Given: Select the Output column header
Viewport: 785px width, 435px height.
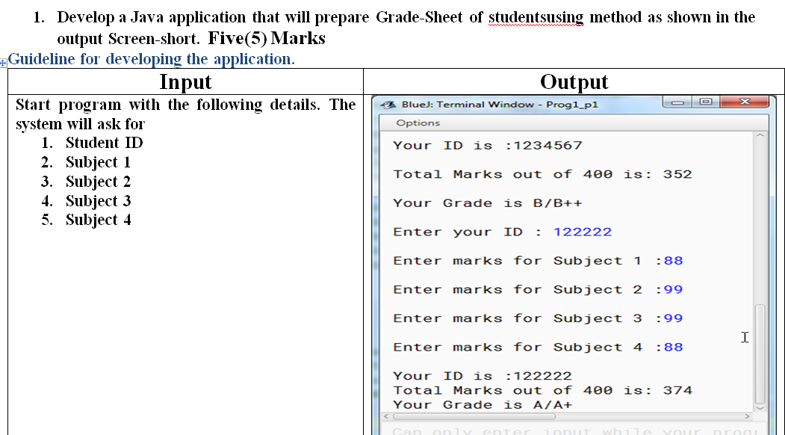Looking at the screenshot, I should pyautogui.click(x=573, y=81).
